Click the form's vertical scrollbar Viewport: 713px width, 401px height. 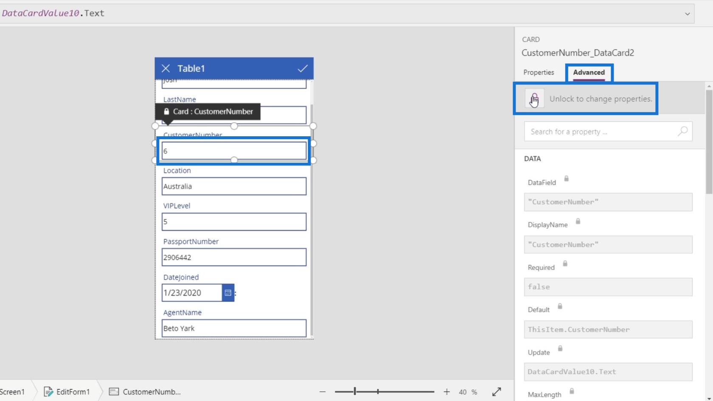tap(312, 220)
